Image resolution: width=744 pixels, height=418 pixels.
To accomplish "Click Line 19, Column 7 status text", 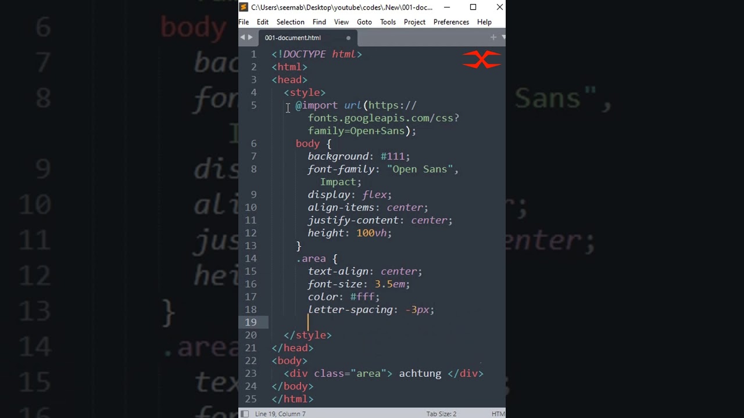I will point(280,414).
